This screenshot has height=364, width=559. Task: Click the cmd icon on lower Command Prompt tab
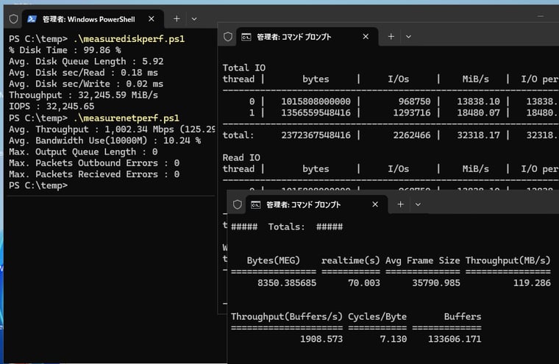[256, 204]
